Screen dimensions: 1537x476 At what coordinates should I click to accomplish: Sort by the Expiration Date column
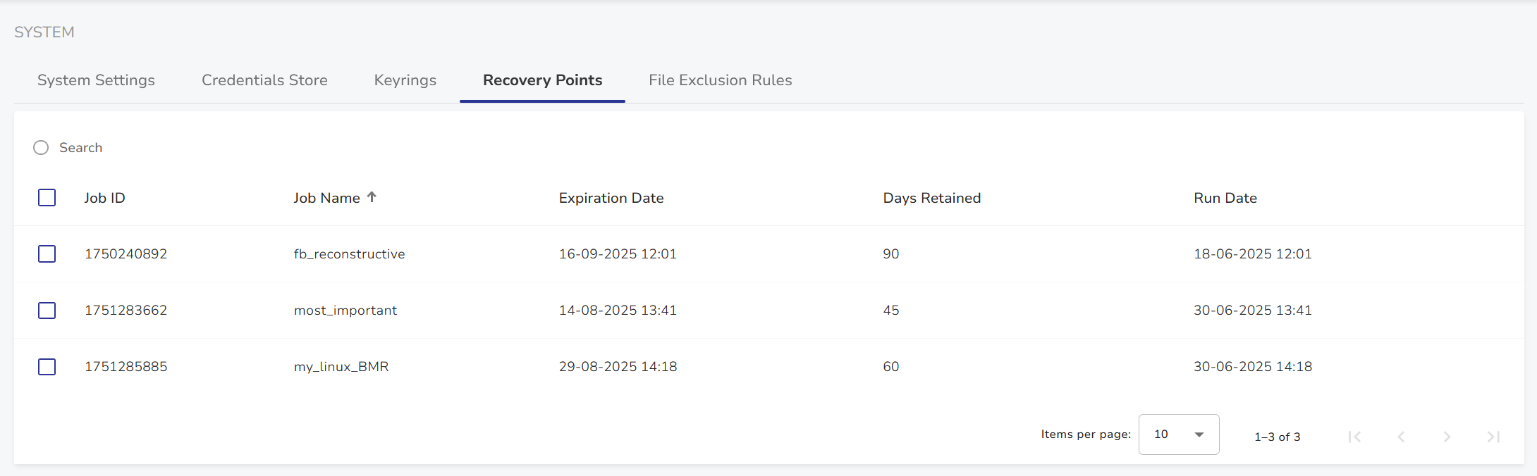point(611,198)
